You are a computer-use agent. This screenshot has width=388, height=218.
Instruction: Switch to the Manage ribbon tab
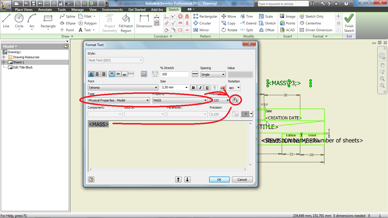click(78, 10)
